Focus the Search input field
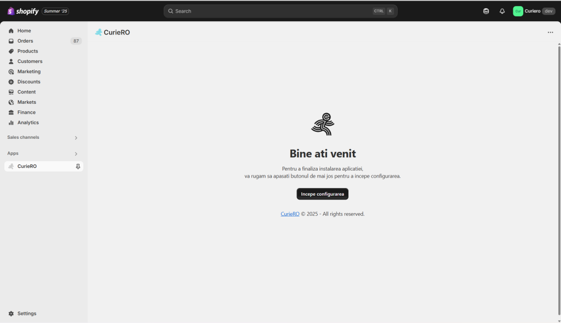This screenshot has width=561, height=323. click(280, 11)
